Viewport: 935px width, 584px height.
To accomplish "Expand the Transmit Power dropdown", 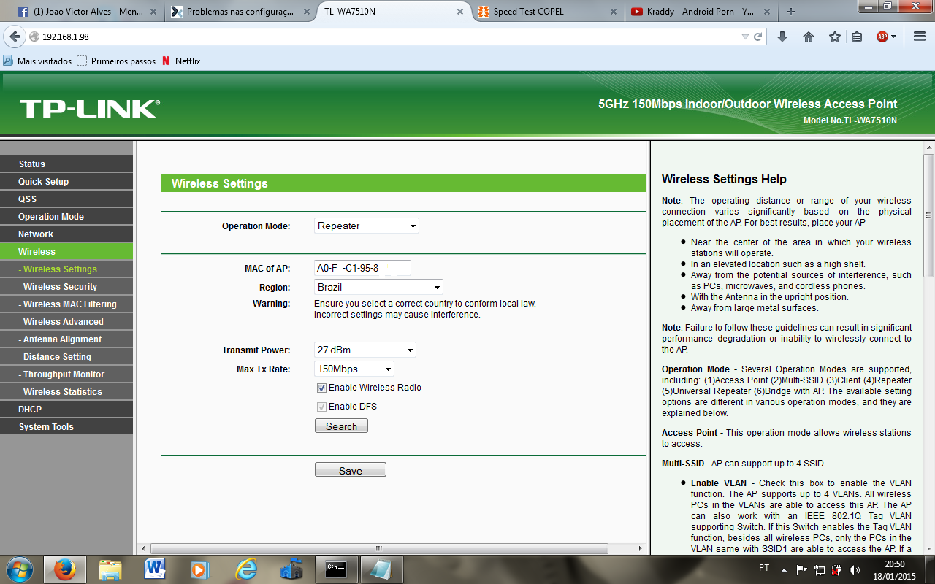I will 365,350.
